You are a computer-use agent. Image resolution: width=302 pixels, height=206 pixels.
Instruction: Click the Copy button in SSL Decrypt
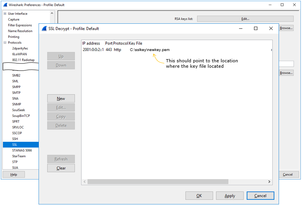pyautogui.click(x=61, y=116)
